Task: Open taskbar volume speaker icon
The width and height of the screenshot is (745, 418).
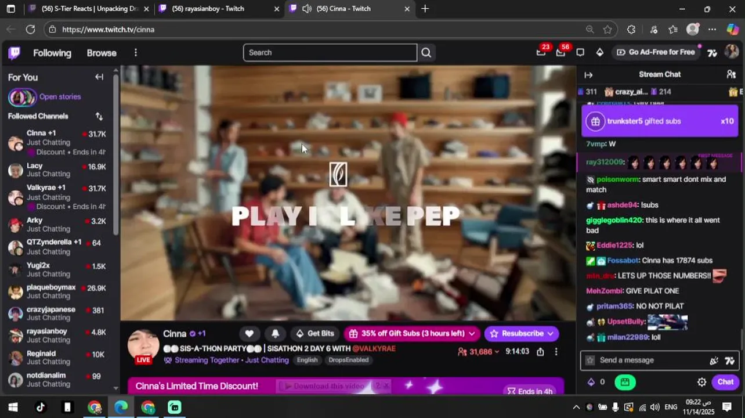Action: click(655, 408)
